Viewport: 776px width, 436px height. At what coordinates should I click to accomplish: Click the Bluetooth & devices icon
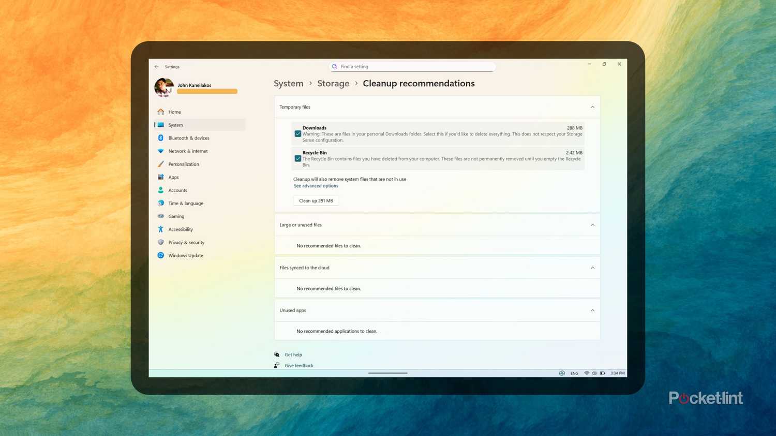(x=161, y=138)
